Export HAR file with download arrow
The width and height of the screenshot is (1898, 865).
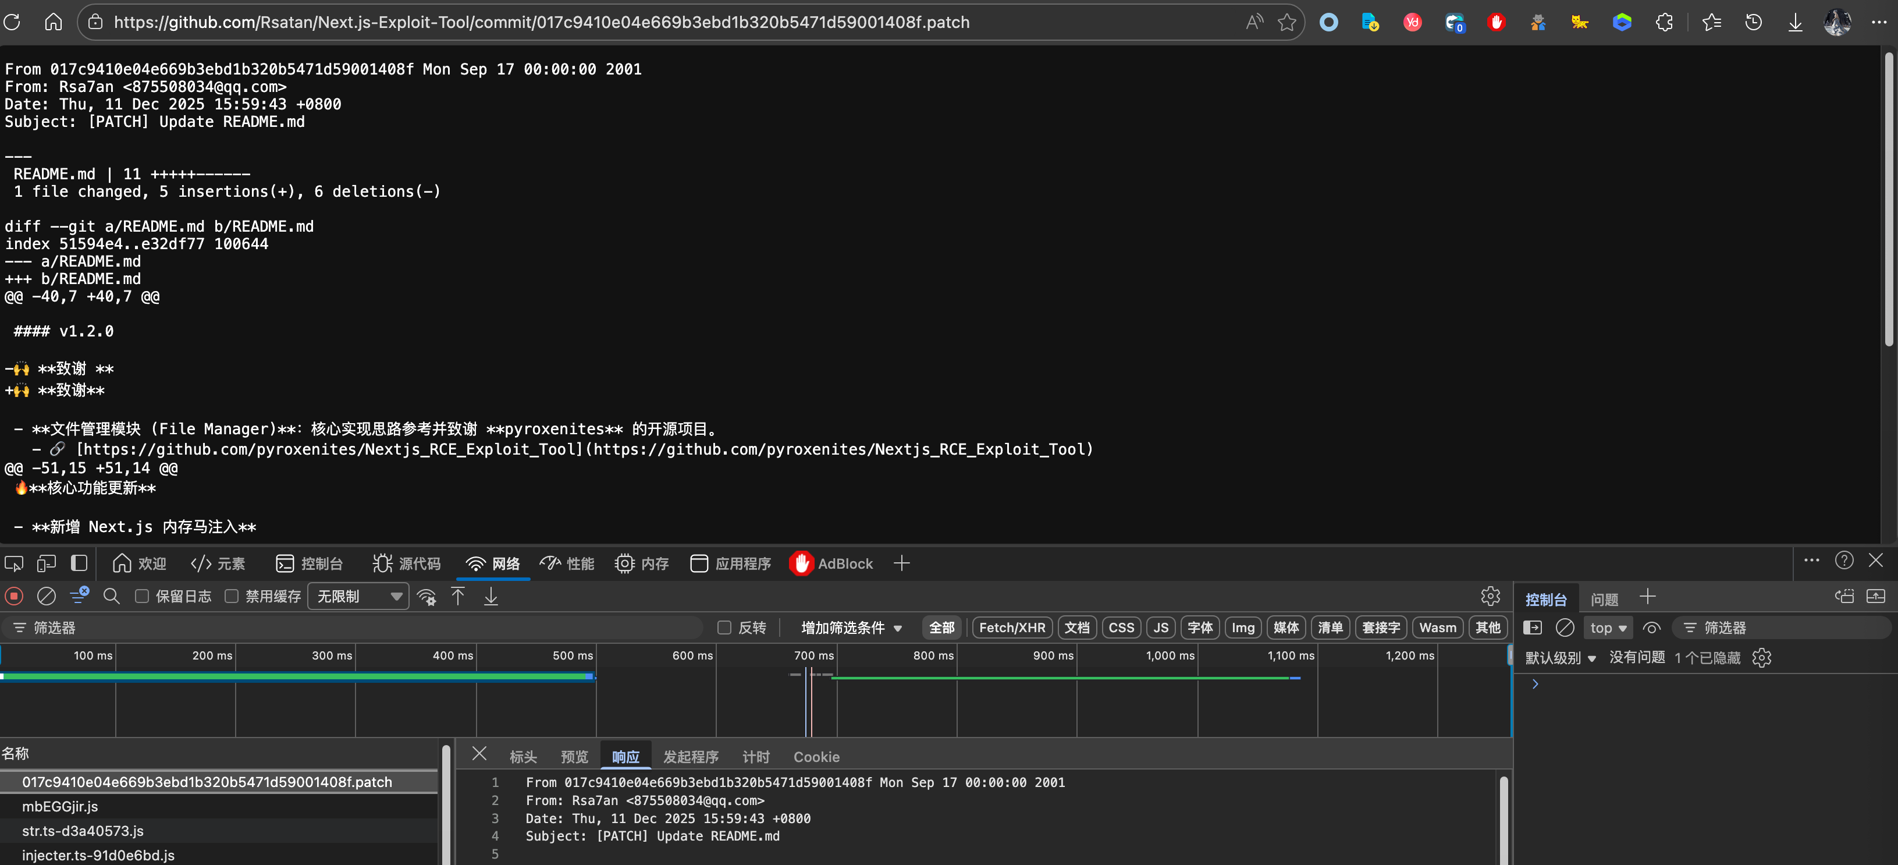(x=491, y=596)
